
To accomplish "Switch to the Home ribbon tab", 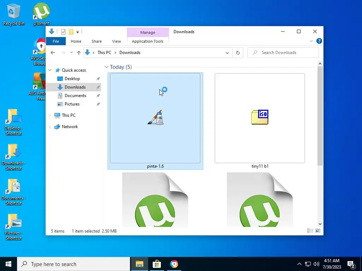I will tap(76, 41).
